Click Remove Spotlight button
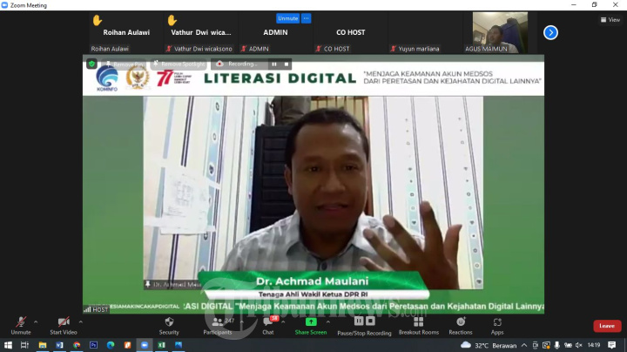This screenshot has width=627, height=352. 179,64
